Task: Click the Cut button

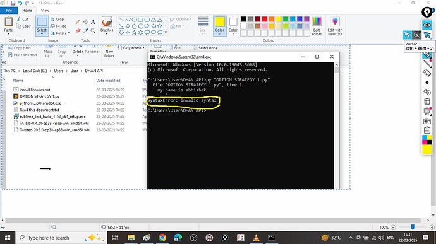Action: point(22,19)
